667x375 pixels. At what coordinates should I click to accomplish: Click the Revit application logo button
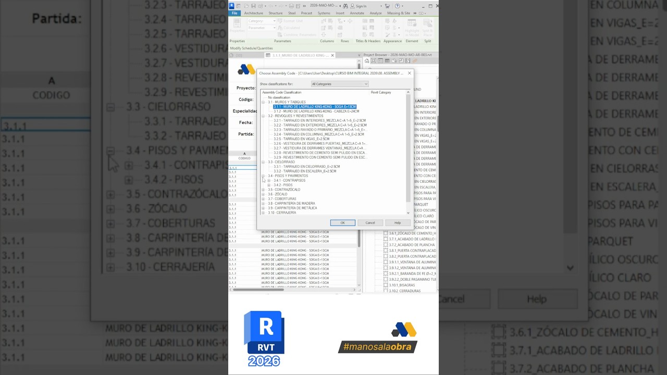(231, 6)
